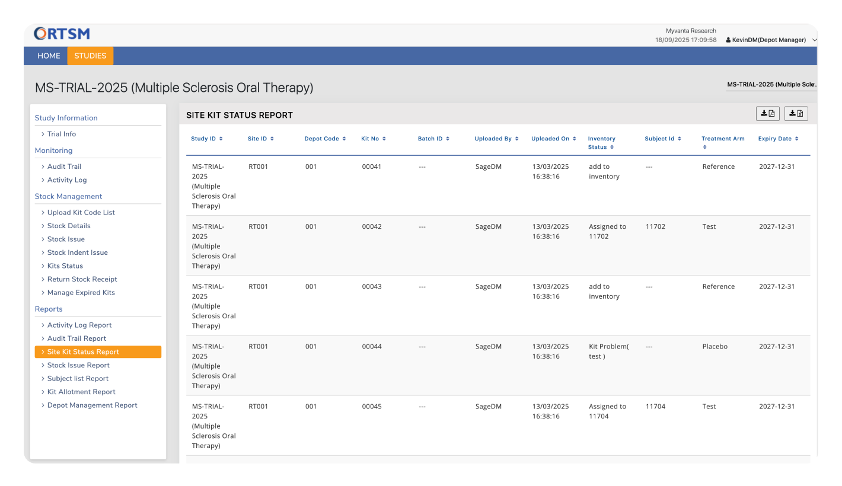Image resolution: width=842 pixels, height=486 pixels.
Task: Open the Audit Trail tree item
Action: click(x=64, y=167)
